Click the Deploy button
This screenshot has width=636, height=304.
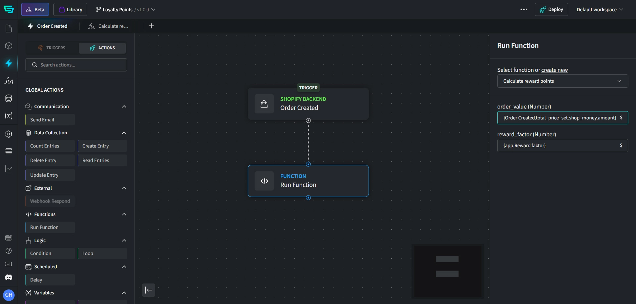click(x=552, y=9)
